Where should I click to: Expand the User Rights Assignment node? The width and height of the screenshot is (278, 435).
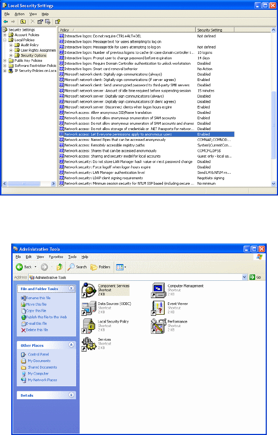(11, 50)
